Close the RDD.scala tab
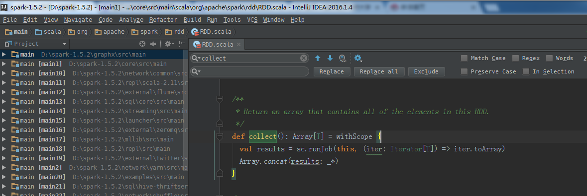587x196 pixels. [238, 45]
